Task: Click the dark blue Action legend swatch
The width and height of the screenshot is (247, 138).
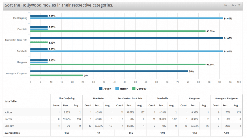Action: point(100,89)
